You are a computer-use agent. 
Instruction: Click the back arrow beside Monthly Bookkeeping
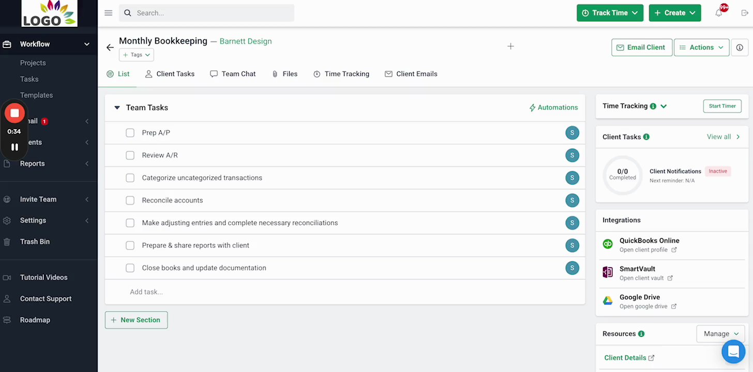(110, 48)
